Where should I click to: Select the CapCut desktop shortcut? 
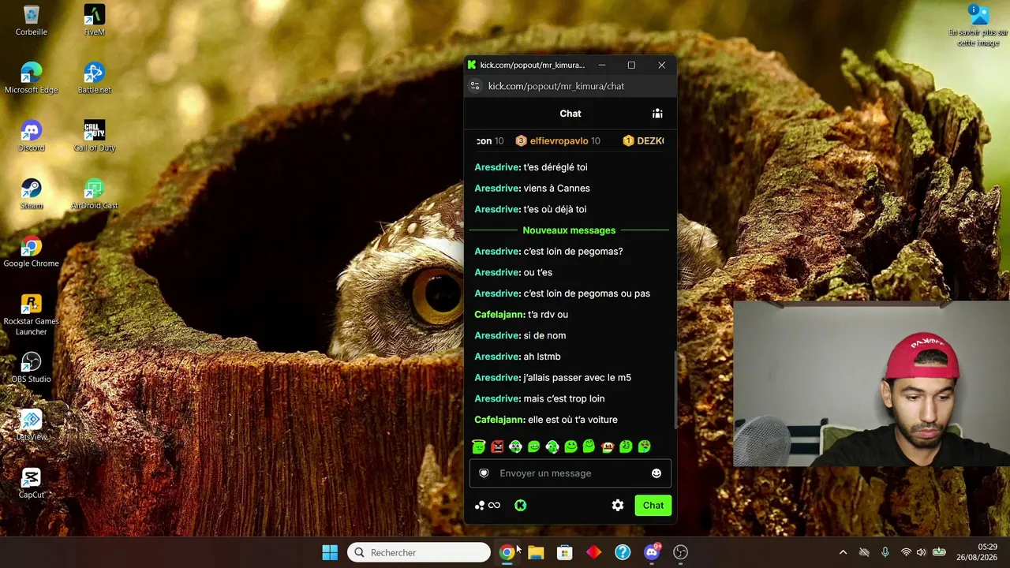click(x=32, y=483)
